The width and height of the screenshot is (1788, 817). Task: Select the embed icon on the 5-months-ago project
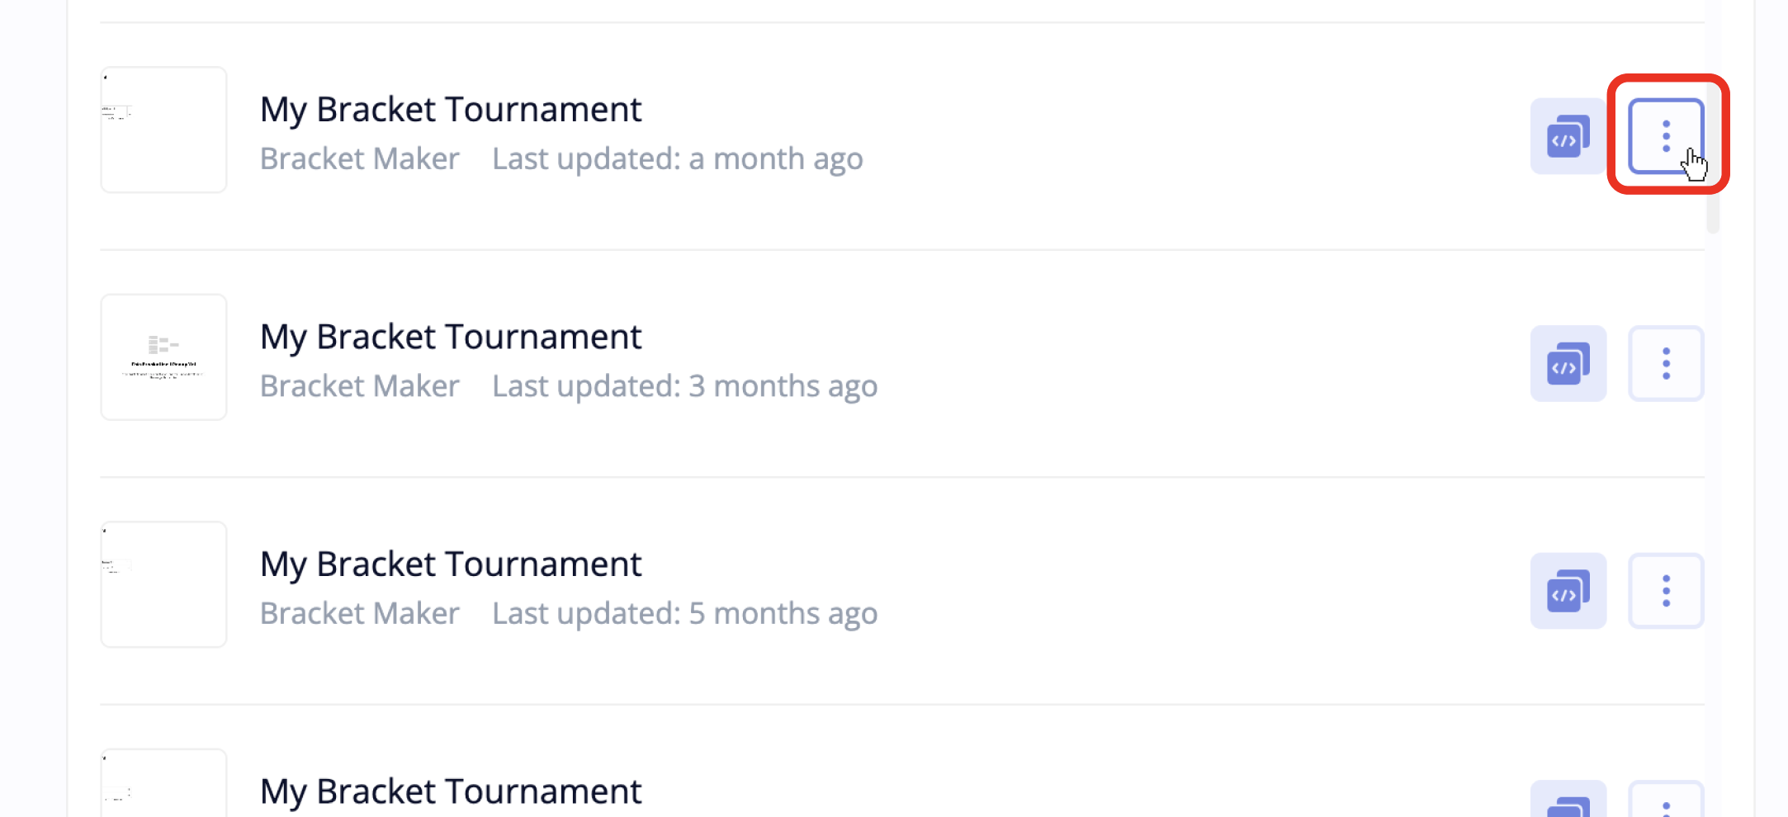click(x=1568, y=591)
